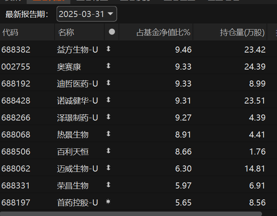This screenshot has height=216, width=277.
Task: Select stock code 688428
Action: [x=16, y=101]
